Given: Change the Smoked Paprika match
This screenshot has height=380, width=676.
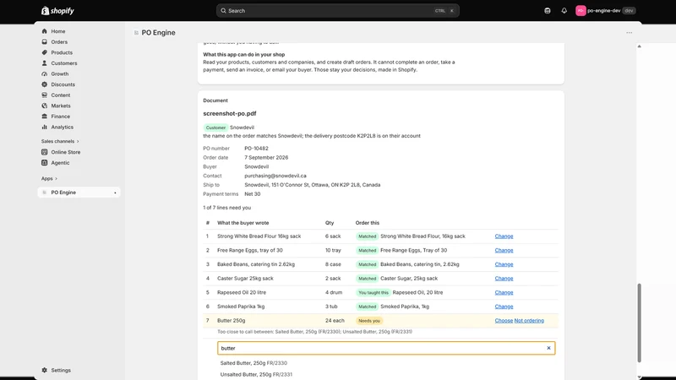Looking at the screenshot, I should click(x=504, y=307).
